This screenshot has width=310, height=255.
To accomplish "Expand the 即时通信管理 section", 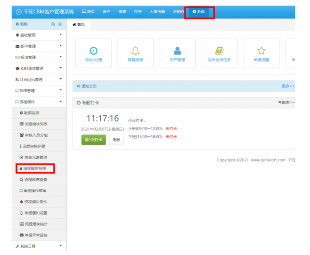I will click(x=39, y=68).
